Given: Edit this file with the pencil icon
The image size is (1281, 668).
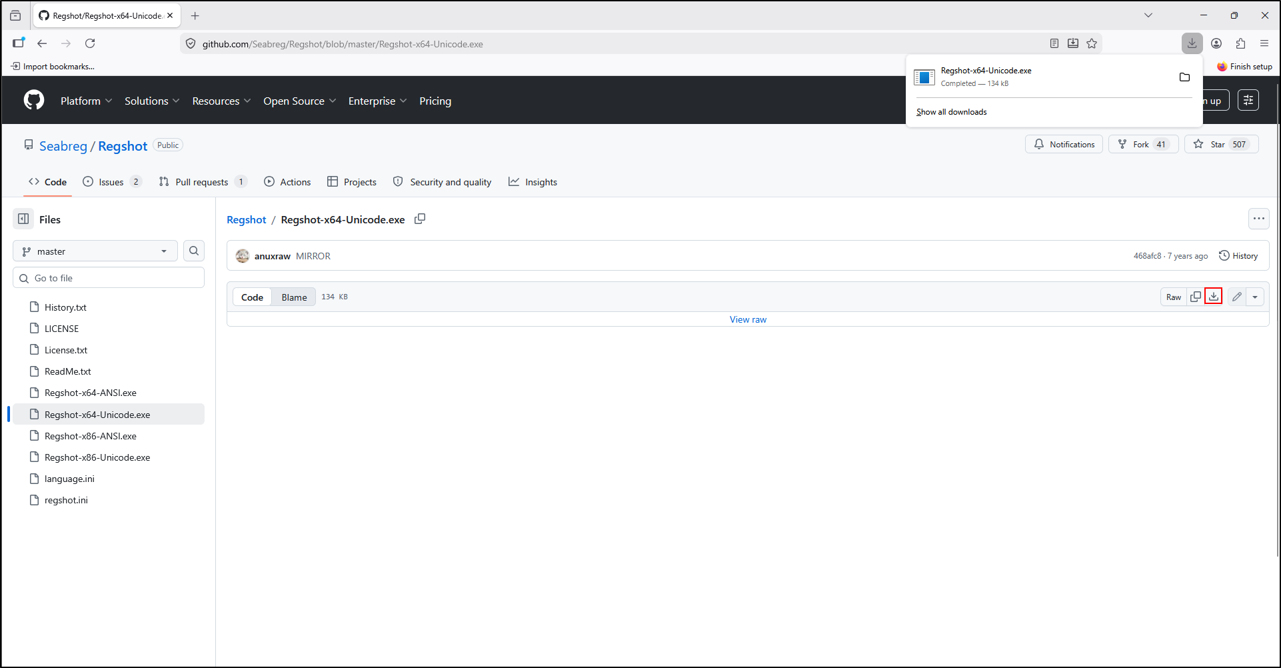Looking at the screenshot, I should pos(1237,297).
